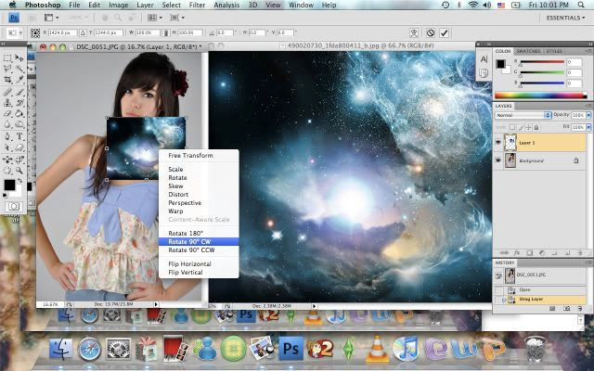
Task: Select the Zoom magnifier tool in toolbox
Action: [20, 170]
